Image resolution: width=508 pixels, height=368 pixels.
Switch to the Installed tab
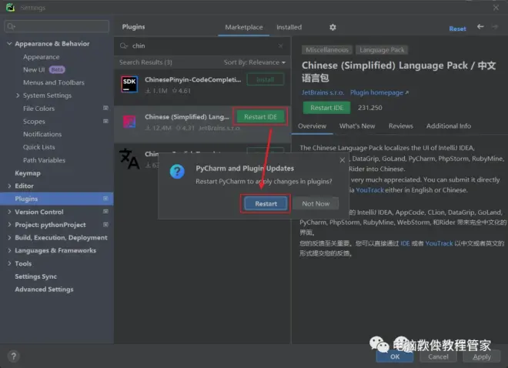pyautogui.click(x=289, y=27)
